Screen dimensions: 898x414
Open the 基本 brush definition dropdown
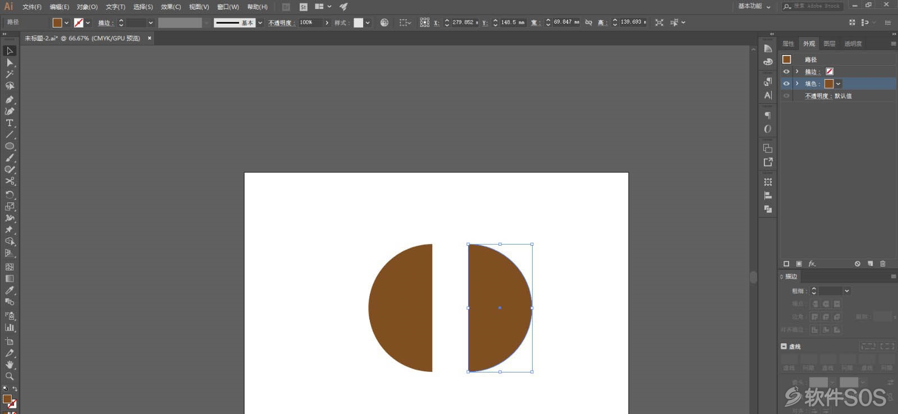click(260, 23)
